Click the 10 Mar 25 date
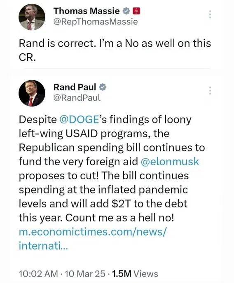234x283 pixels. [x=85, y=273]
